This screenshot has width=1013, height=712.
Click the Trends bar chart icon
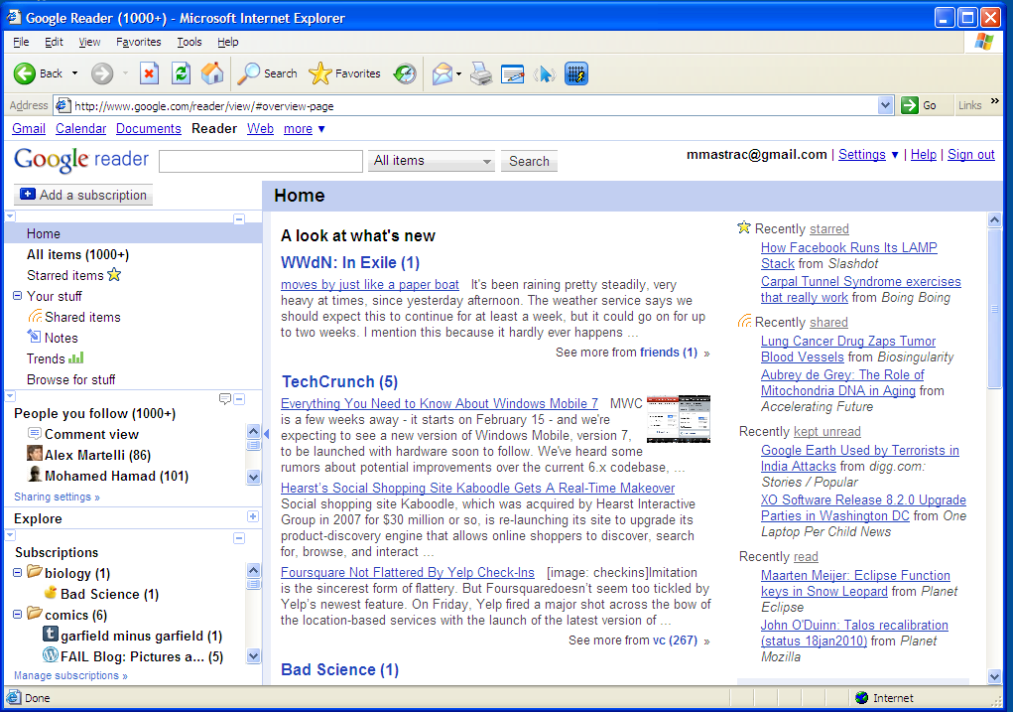[76, 357]
